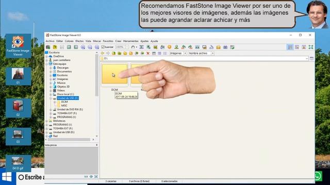
Task: Click the red X delete icon
Action: click(148, 53)
